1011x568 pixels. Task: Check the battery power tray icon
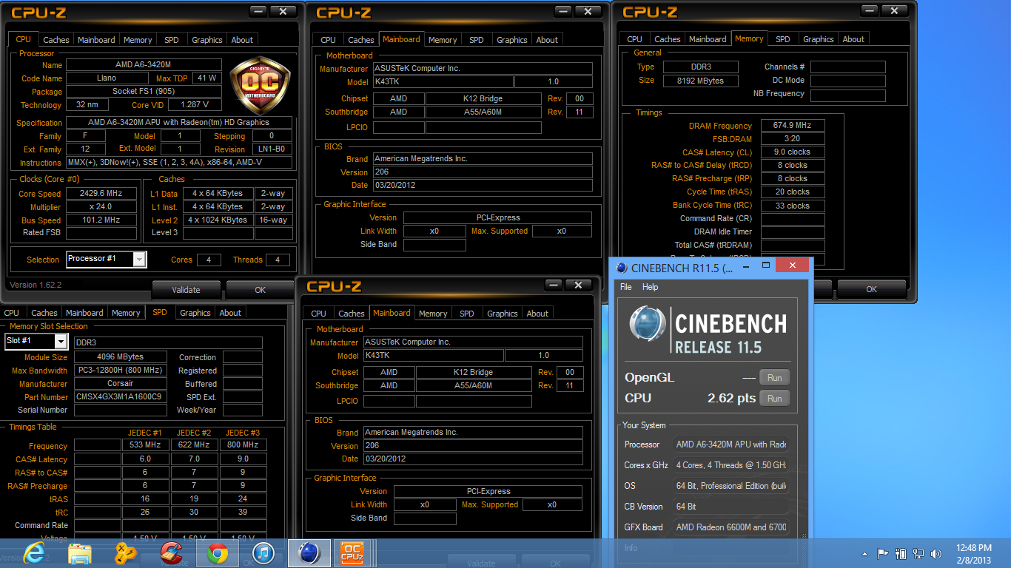click(901, 553)
